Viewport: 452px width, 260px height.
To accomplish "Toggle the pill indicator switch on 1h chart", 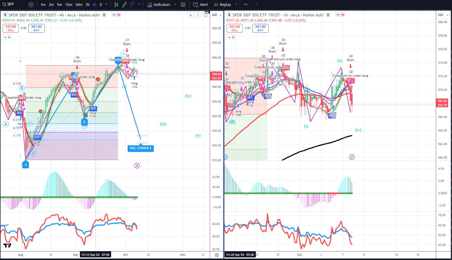I will tap(340, 15).
